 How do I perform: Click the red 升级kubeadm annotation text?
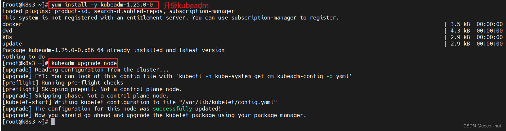tap(185, 5)
